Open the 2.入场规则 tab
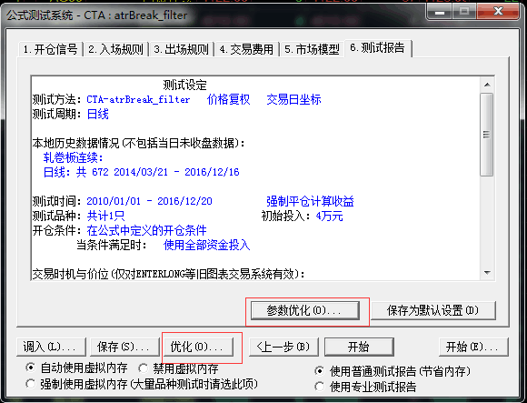 (x=116, y=49)
